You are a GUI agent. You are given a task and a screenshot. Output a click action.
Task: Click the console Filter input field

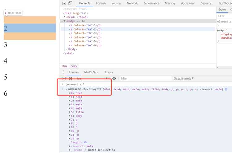click(x=146, y=78)
